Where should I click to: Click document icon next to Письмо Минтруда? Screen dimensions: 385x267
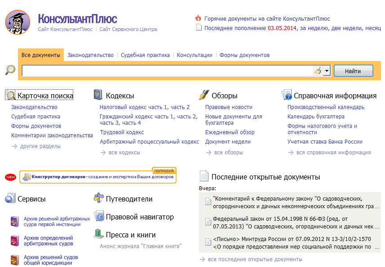(x=208, y=242)
